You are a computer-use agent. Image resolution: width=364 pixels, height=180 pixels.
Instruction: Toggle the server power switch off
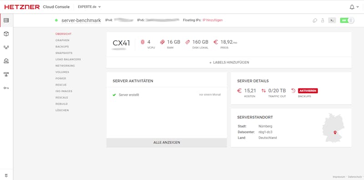pyautogui.click(x=347, y=20)
